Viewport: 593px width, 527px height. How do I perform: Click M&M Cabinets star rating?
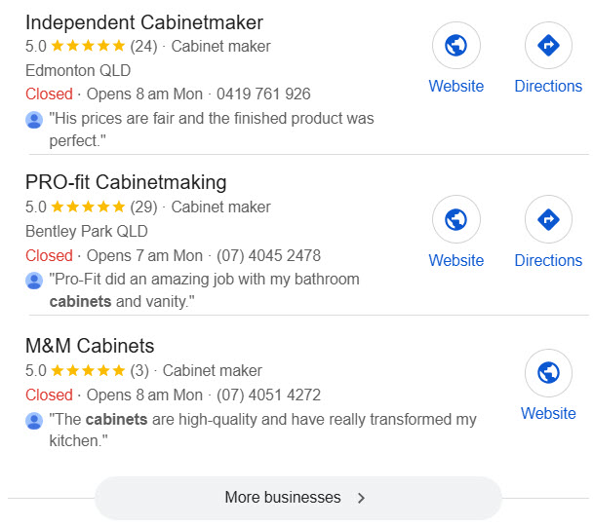(88, 370)
